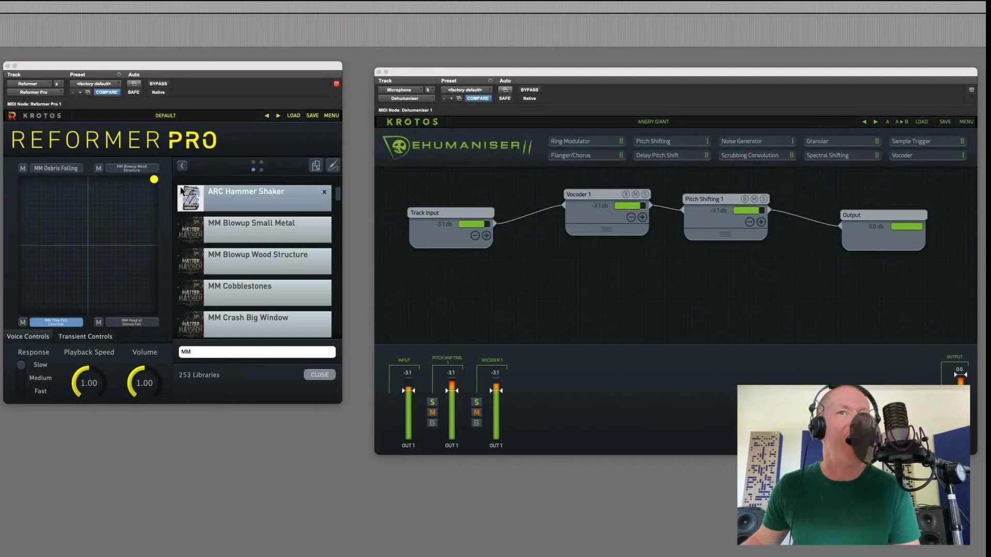
Task: Remove ARC Hammer Shaker with its X
Action: [324, 192]
